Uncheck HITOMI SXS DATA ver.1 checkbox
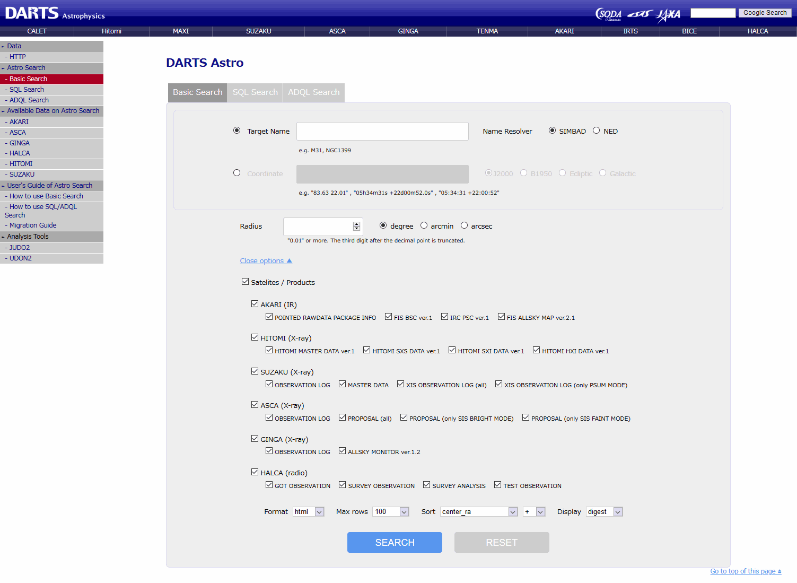 [x=367, y=350]
